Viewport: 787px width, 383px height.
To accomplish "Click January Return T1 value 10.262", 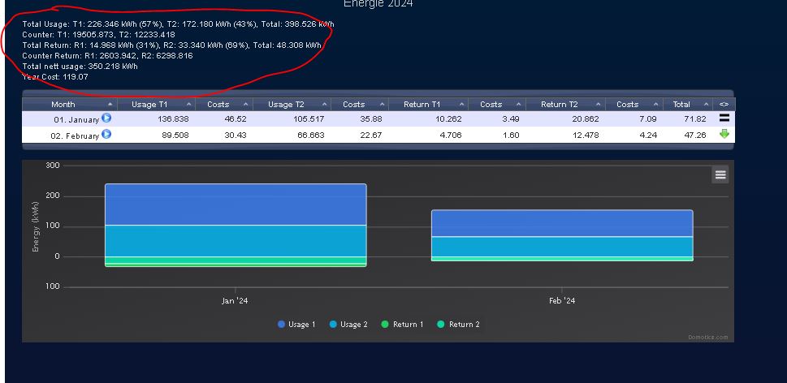I will click(448, 119).
